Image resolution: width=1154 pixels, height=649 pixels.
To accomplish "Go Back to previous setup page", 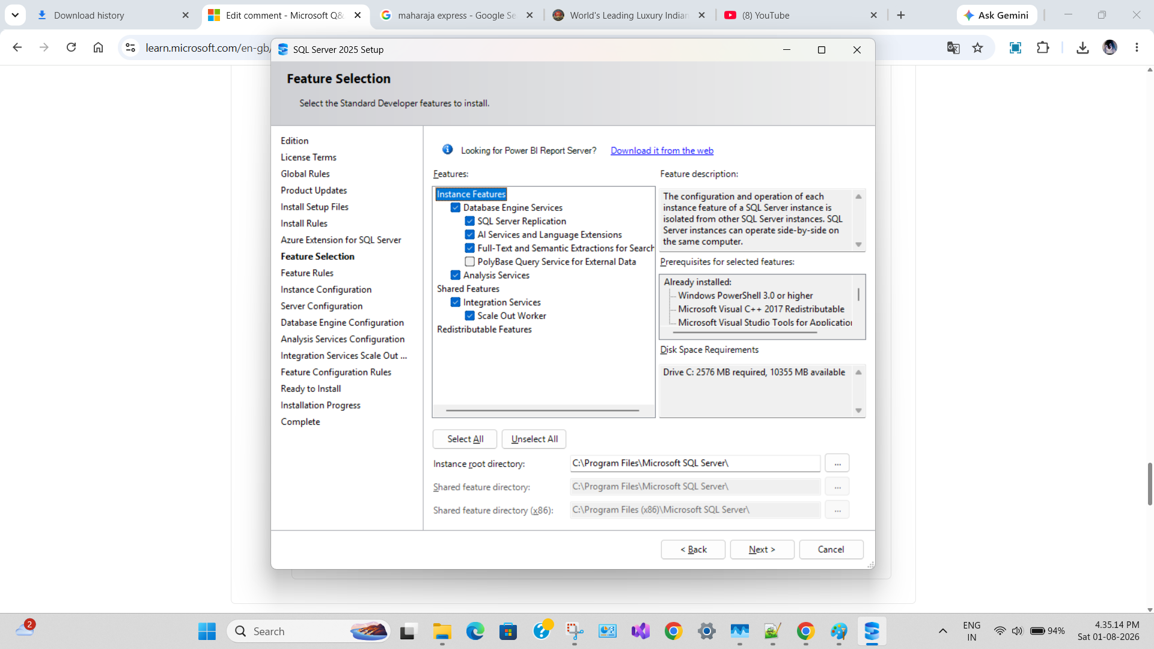I will point(693,550).
